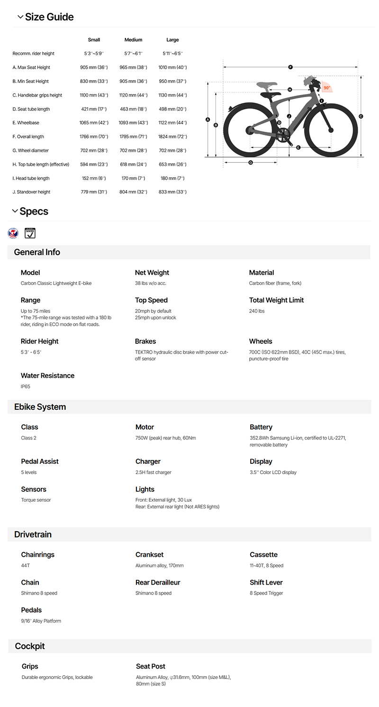
Task: Click the round red-blue certification badge
Action: (13, 233)
